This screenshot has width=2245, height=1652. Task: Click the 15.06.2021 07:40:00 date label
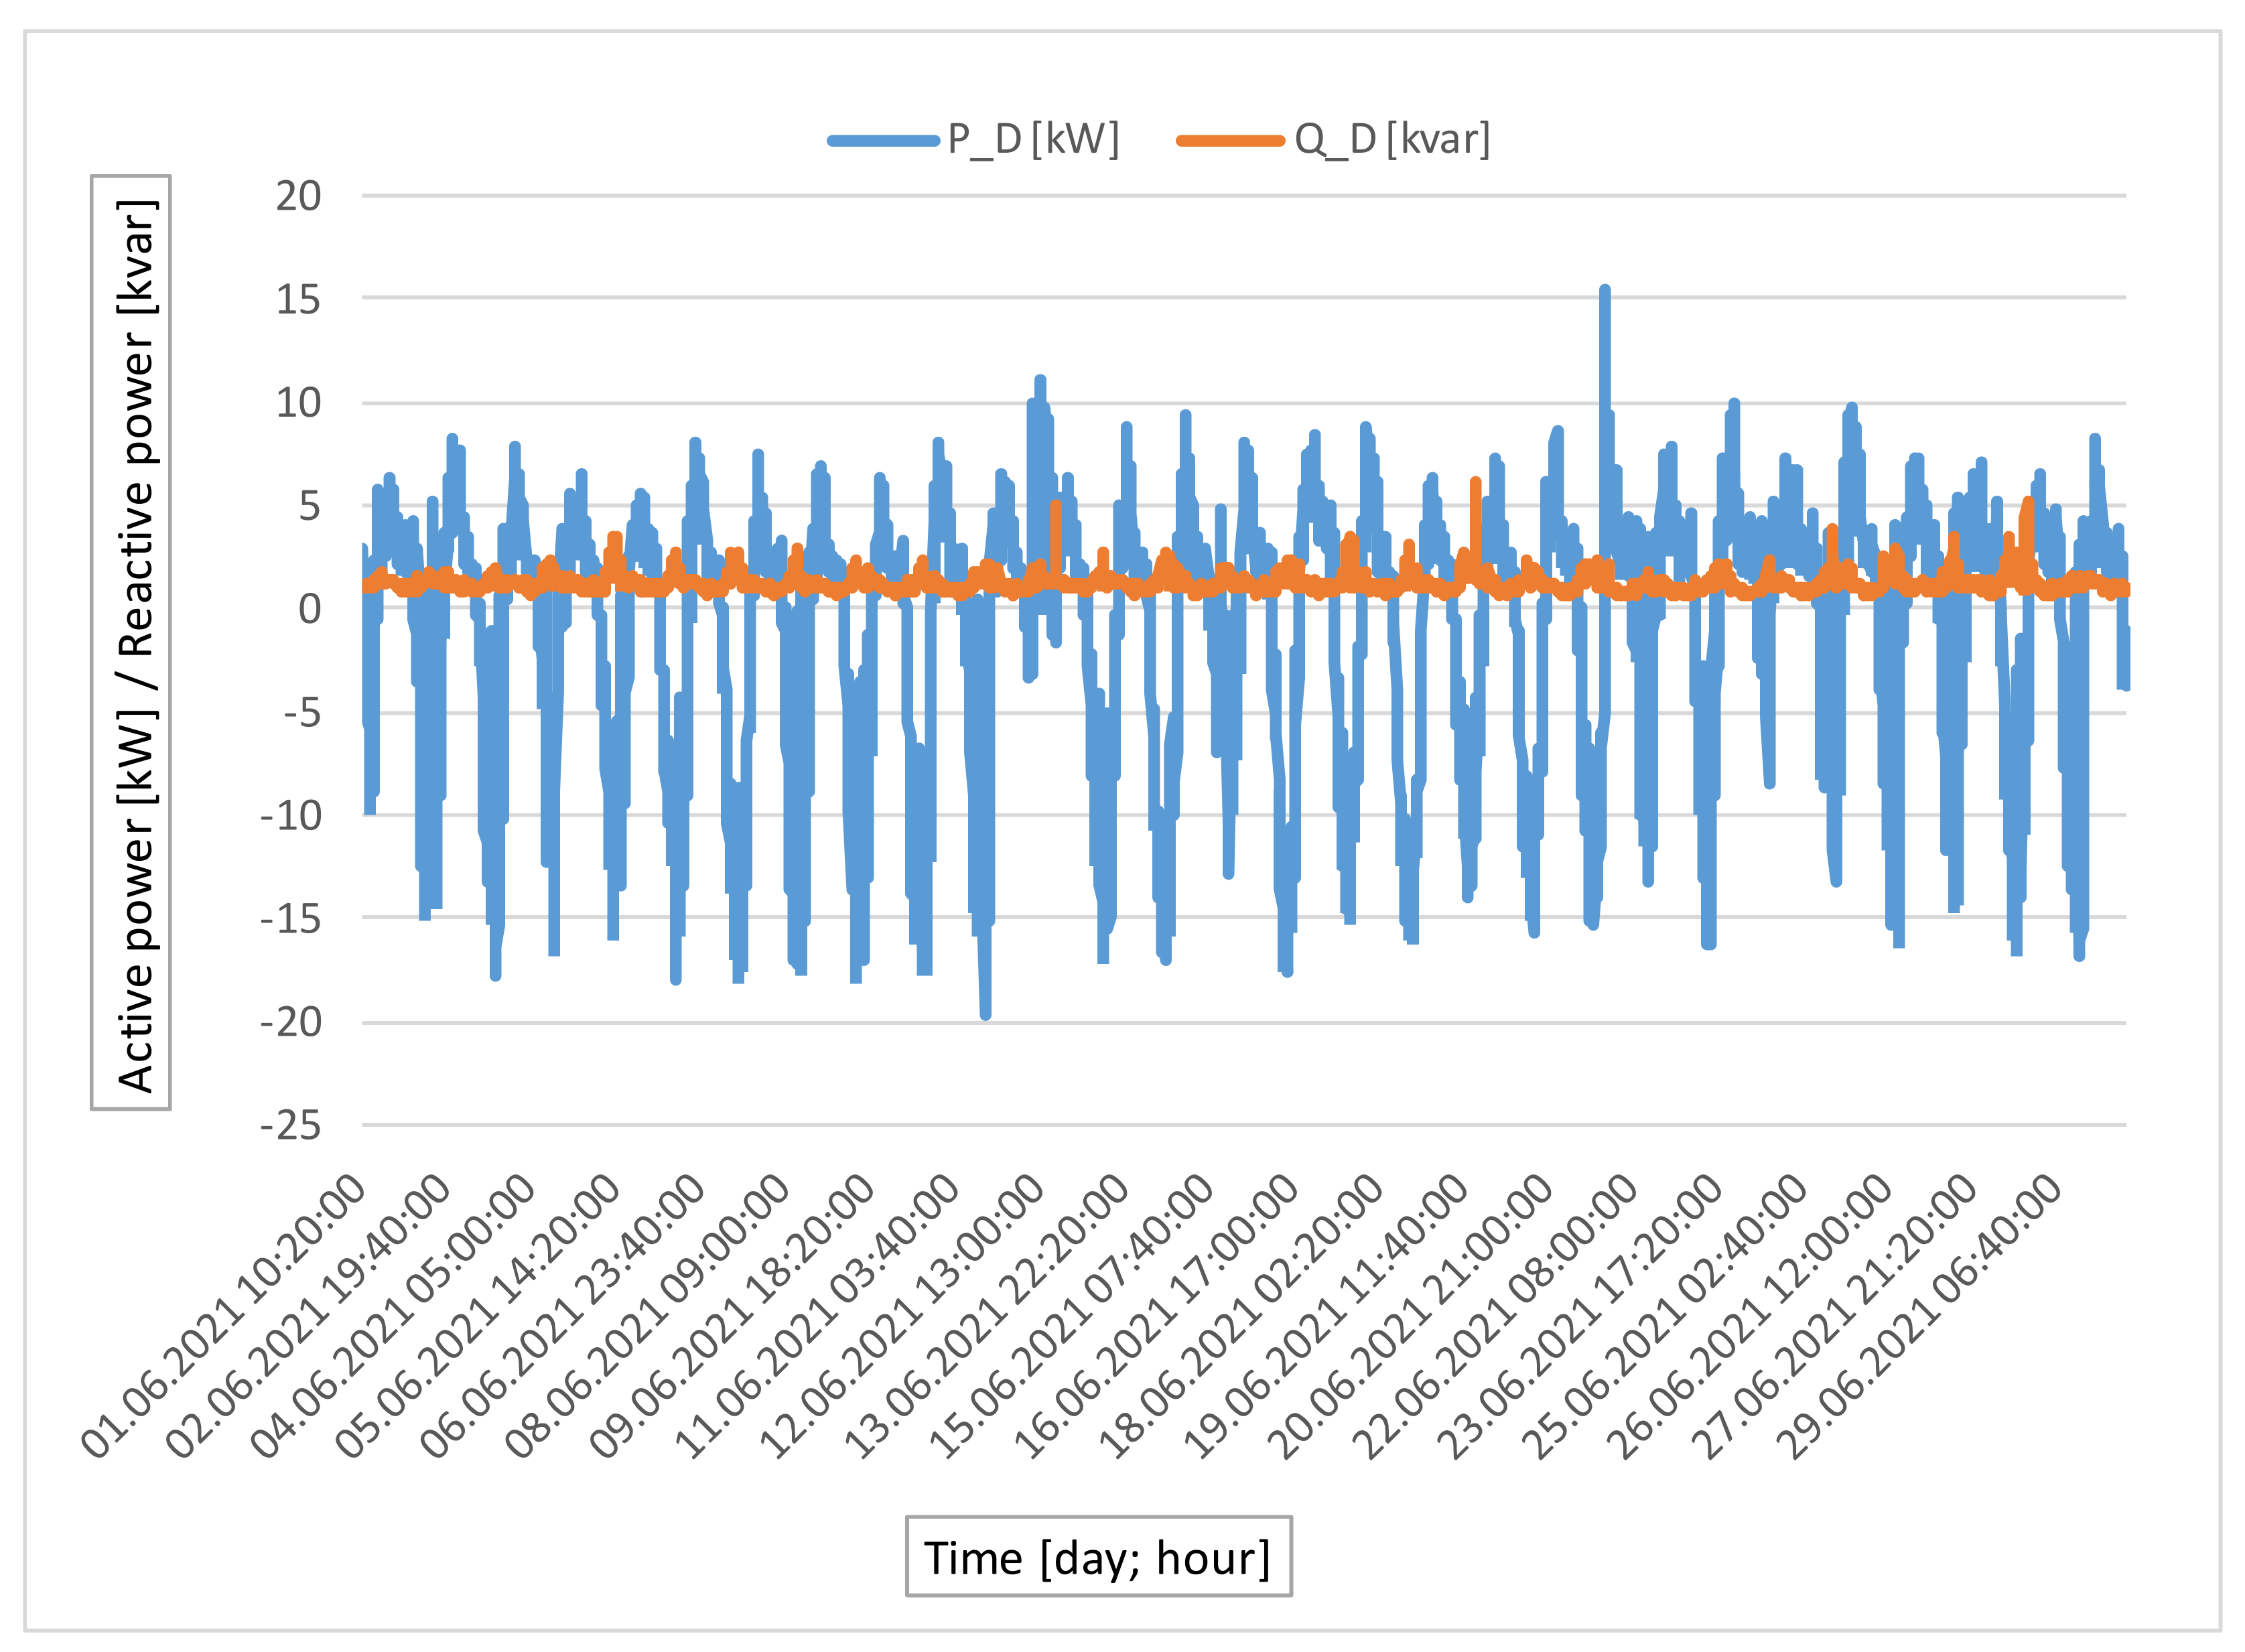coord(1073,1316)
